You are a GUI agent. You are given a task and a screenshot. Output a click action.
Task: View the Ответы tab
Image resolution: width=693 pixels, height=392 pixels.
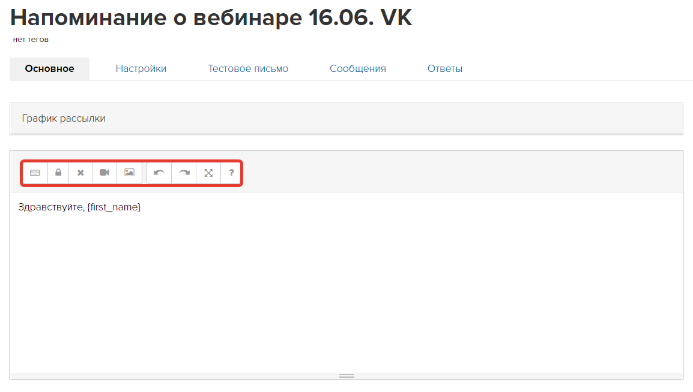click(444, 69)
